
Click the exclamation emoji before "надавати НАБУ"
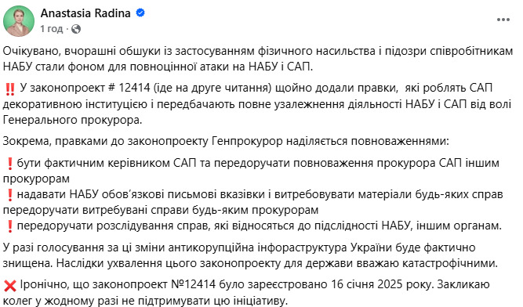point(9,195)
